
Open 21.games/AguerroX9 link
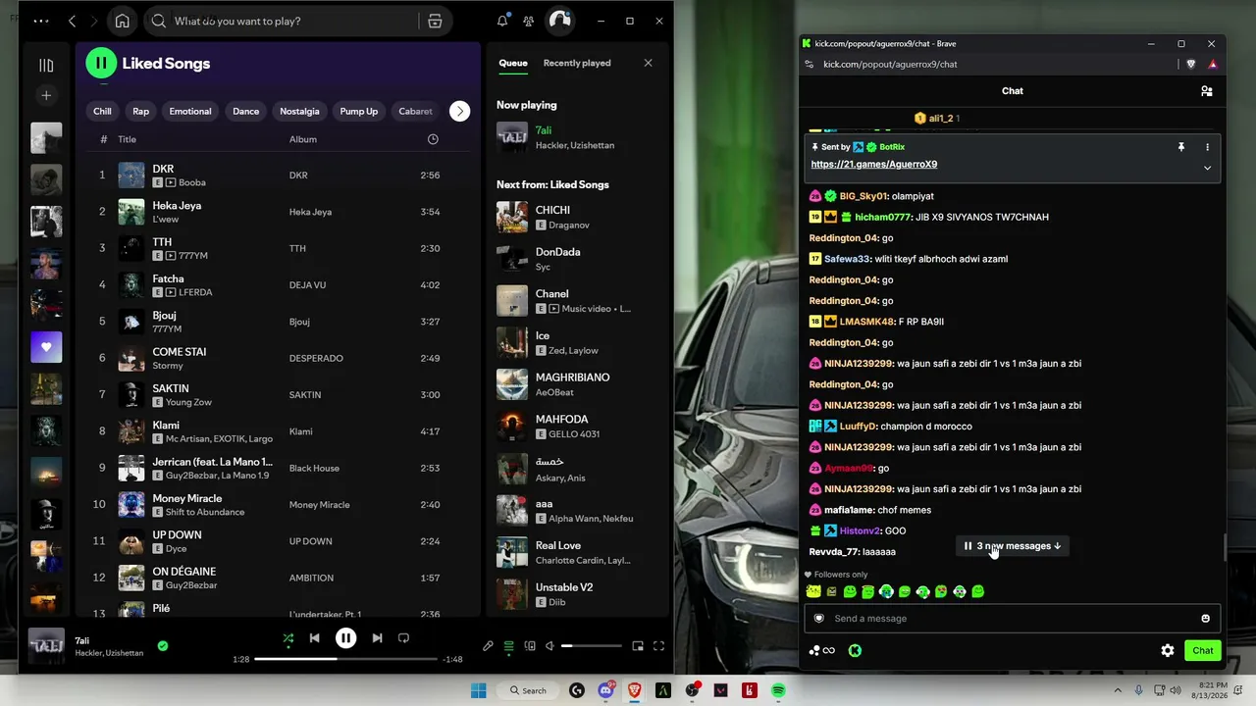pyautogui.click(x=874, y=165)
